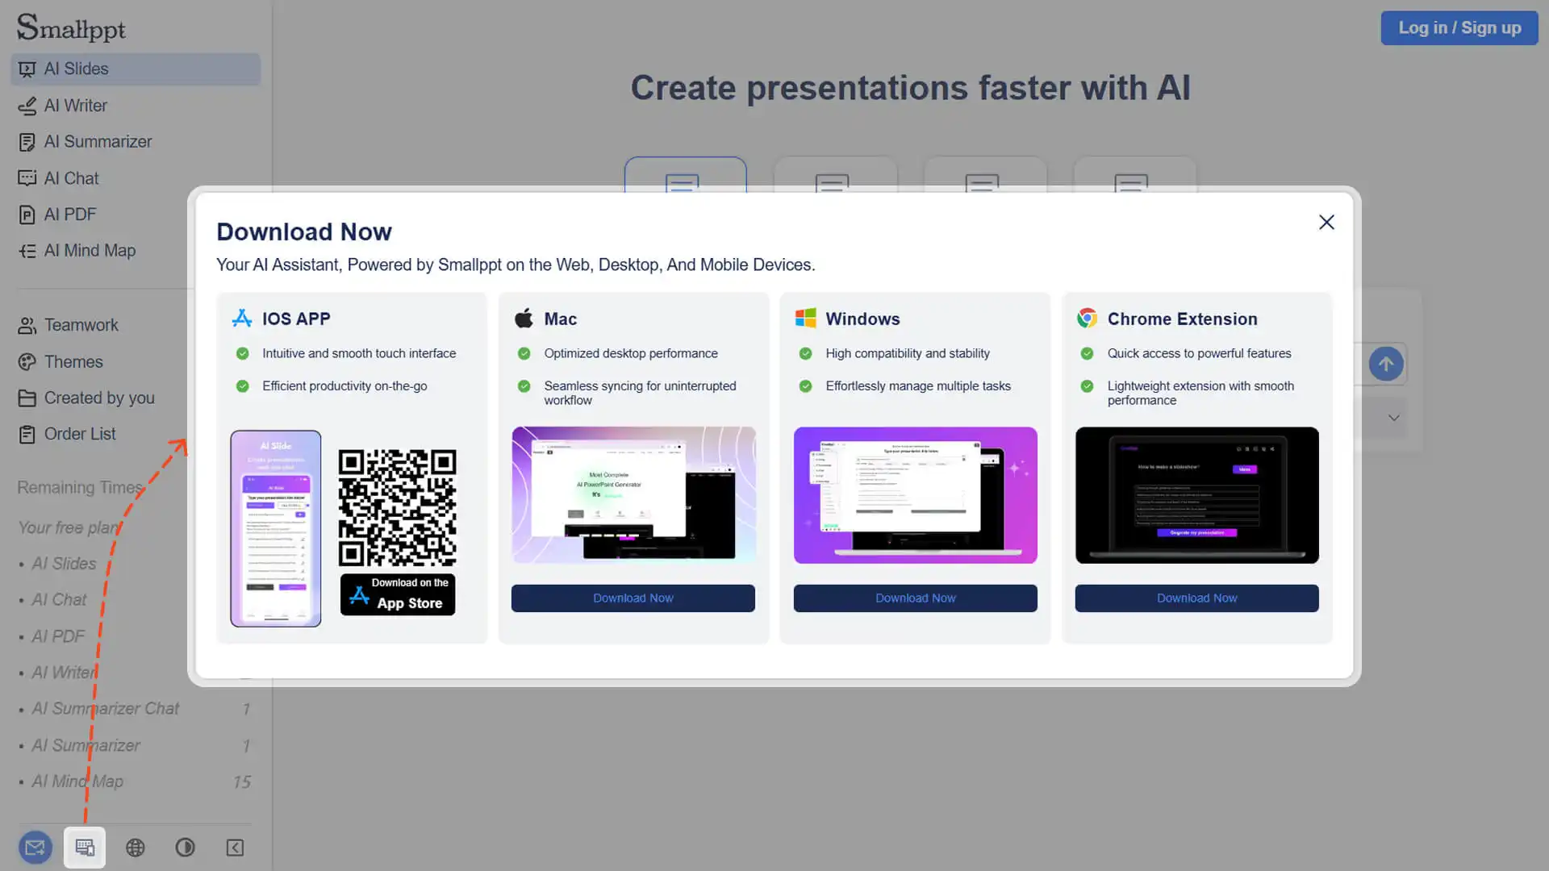Open the language globe icon

135,848
